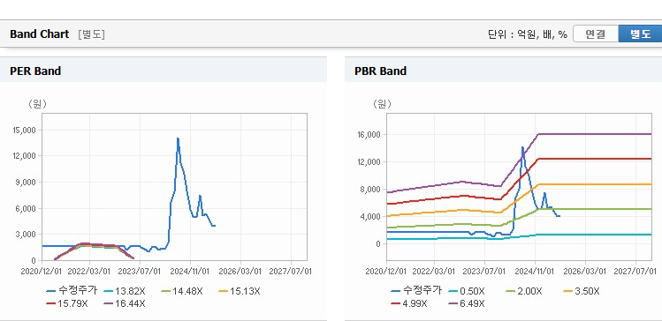Click the (원) unit label above PBR chart
Screen dimensions: 662x321
(x=382, y=104)
